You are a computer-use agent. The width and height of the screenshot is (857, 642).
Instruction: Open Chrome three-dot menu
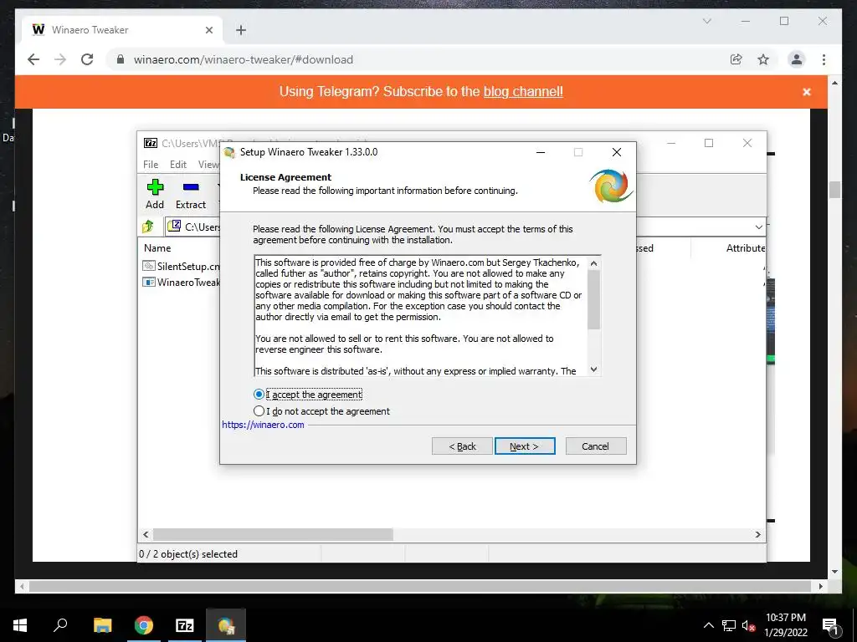(824, 59)
